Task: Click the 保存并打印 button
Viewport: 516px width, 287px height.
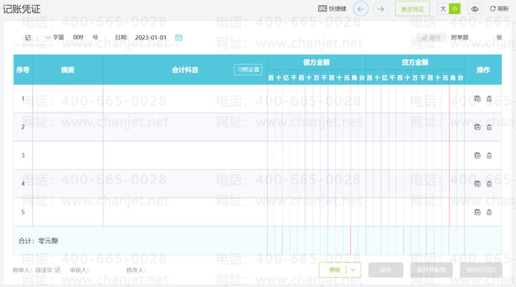Action: (x=481, y=270)
